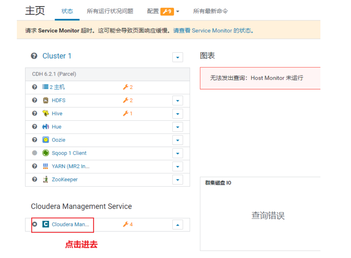Click the Sqoop 1 Client icon
351x258 pixels.
[x=46, y=153]
